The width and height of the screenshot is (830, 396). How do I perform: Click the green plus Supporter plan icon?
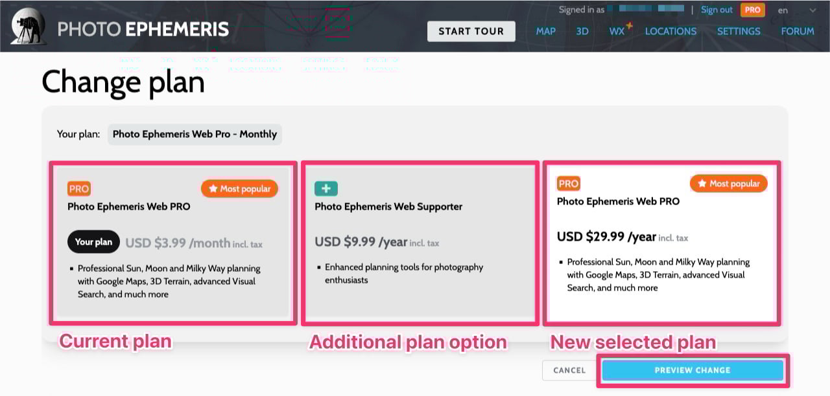pyautogui.click(x=326, y=188)
